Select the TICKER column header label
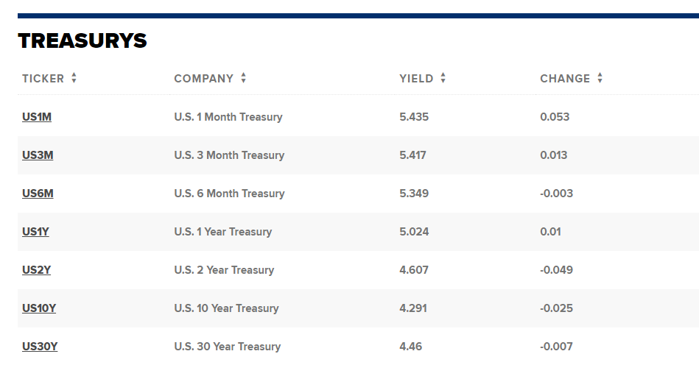The image size is (699, 379). (43, 79)
